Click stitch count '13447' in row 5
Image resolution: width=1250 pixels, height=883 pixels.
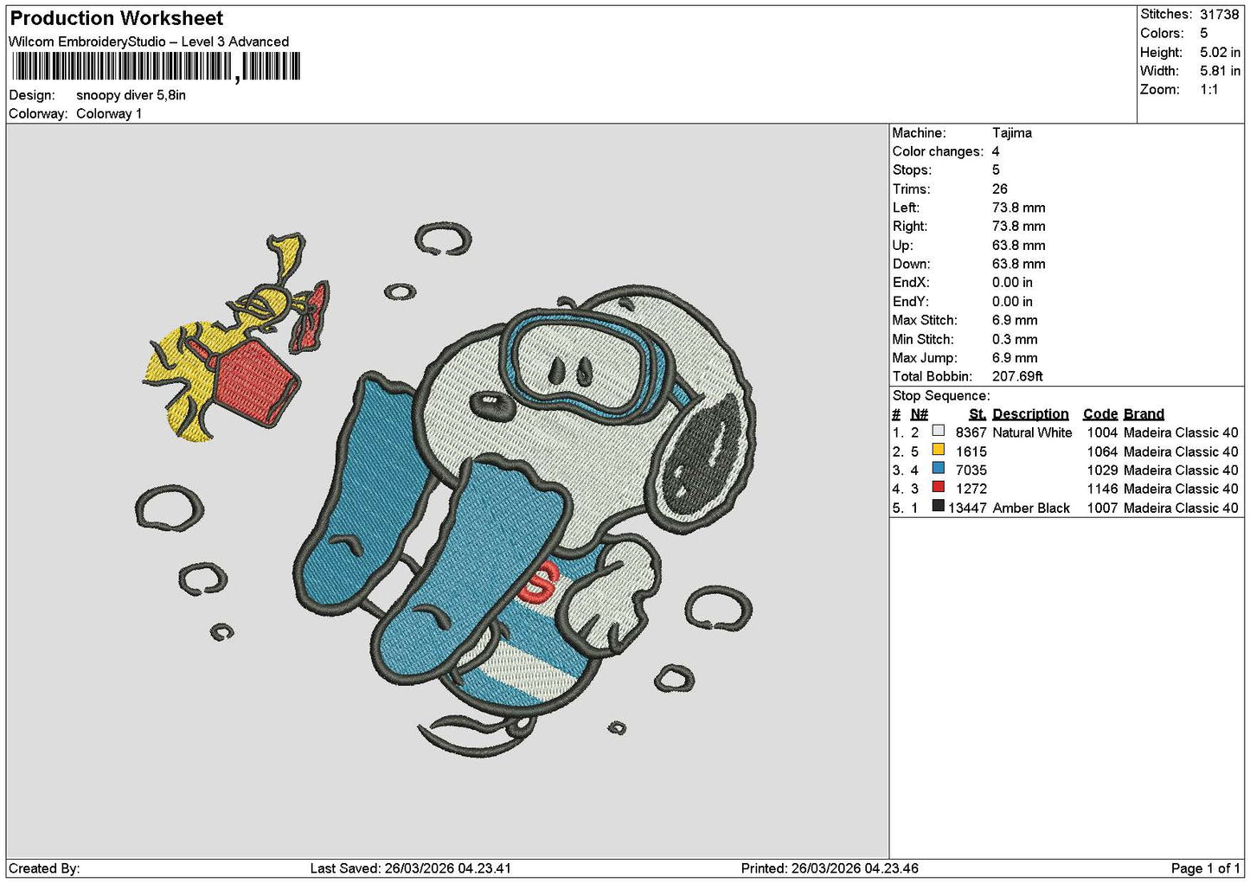(967, 508)
